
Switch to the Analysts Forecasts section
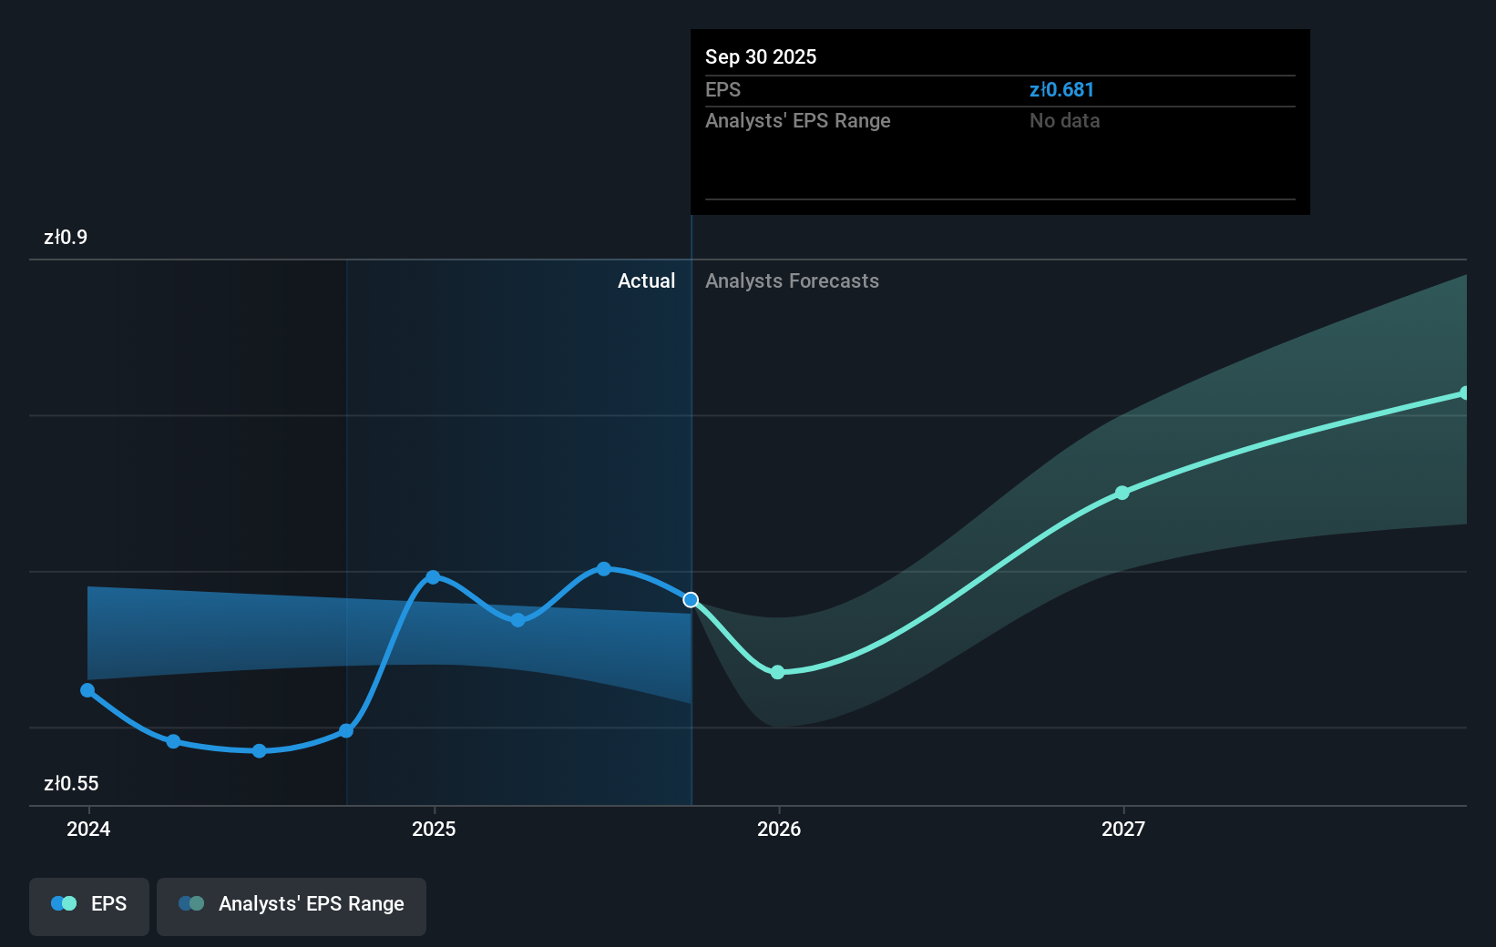792,280
